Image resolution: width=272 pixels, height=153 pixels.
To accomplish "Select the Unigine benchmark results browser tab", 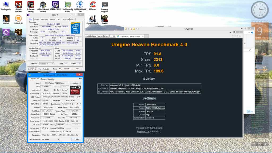I will (130, 36).
